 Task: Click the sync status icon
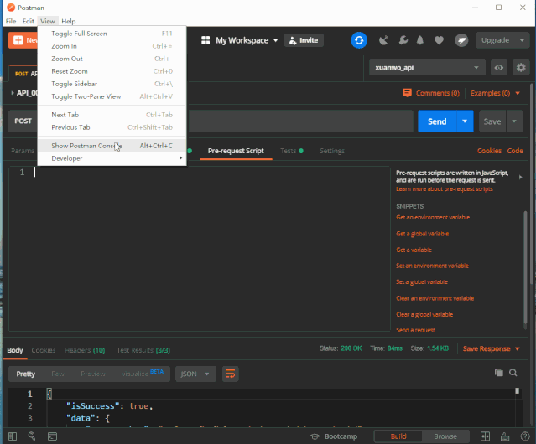358,40
